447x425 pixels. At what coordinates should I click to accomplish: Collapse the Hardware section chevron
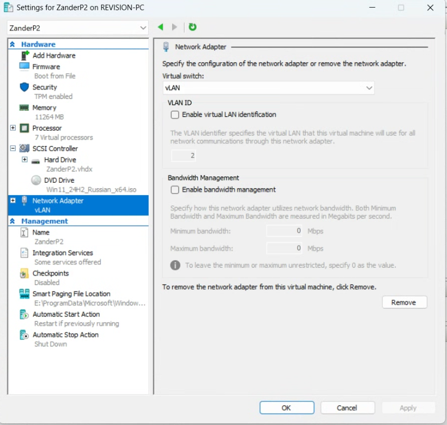[x=12, y=44]
